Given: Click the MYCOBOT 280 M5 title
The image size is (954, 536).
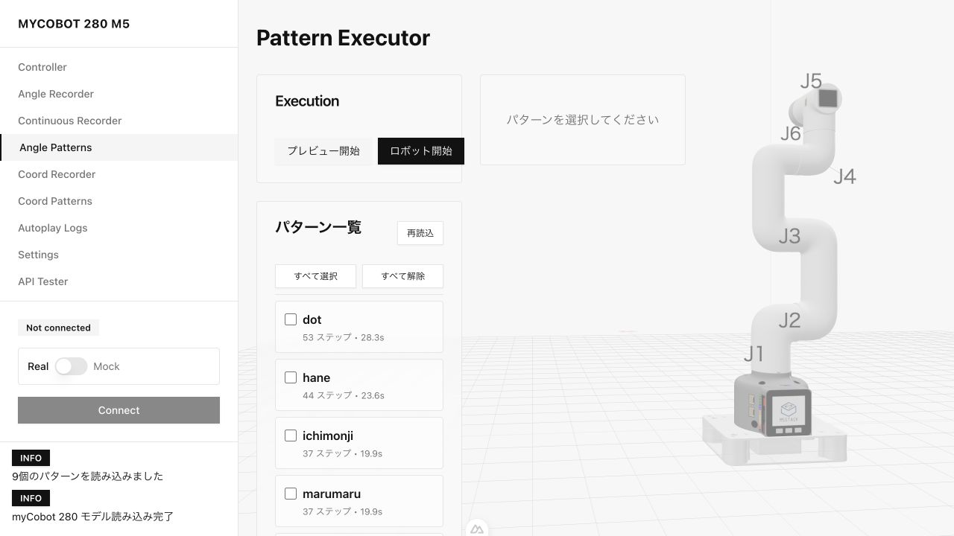Looking at the screenshot, I should click(74, 24).
